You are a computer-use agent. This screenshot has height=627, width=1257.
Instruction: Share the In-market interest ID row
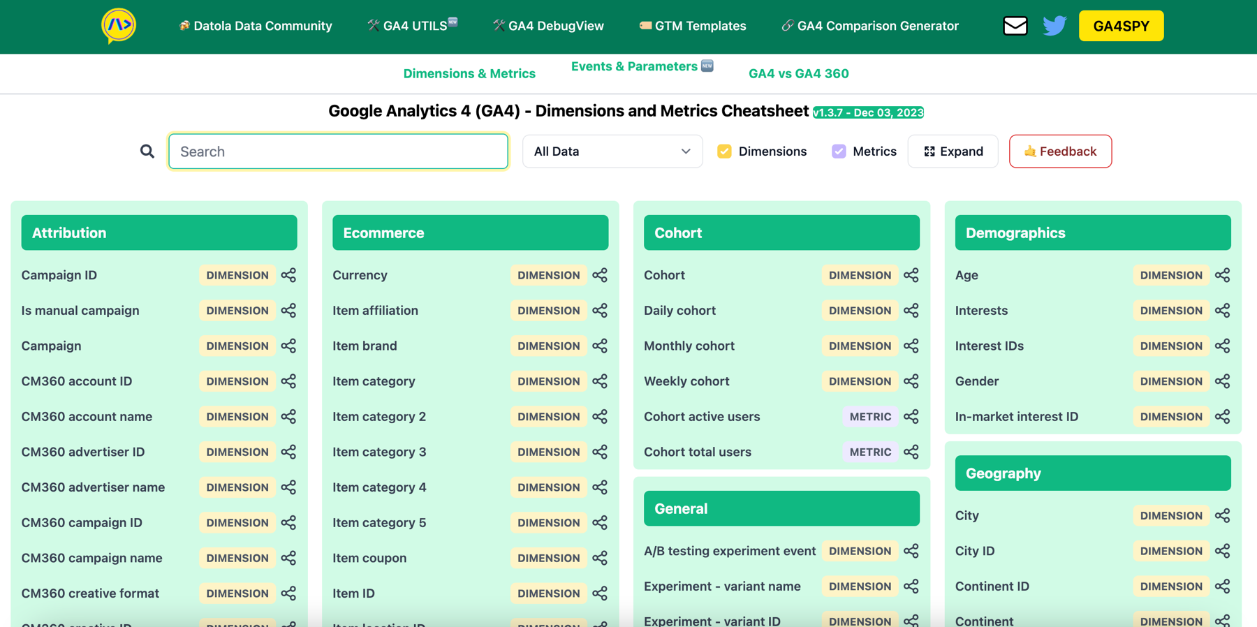point(1223,417)
